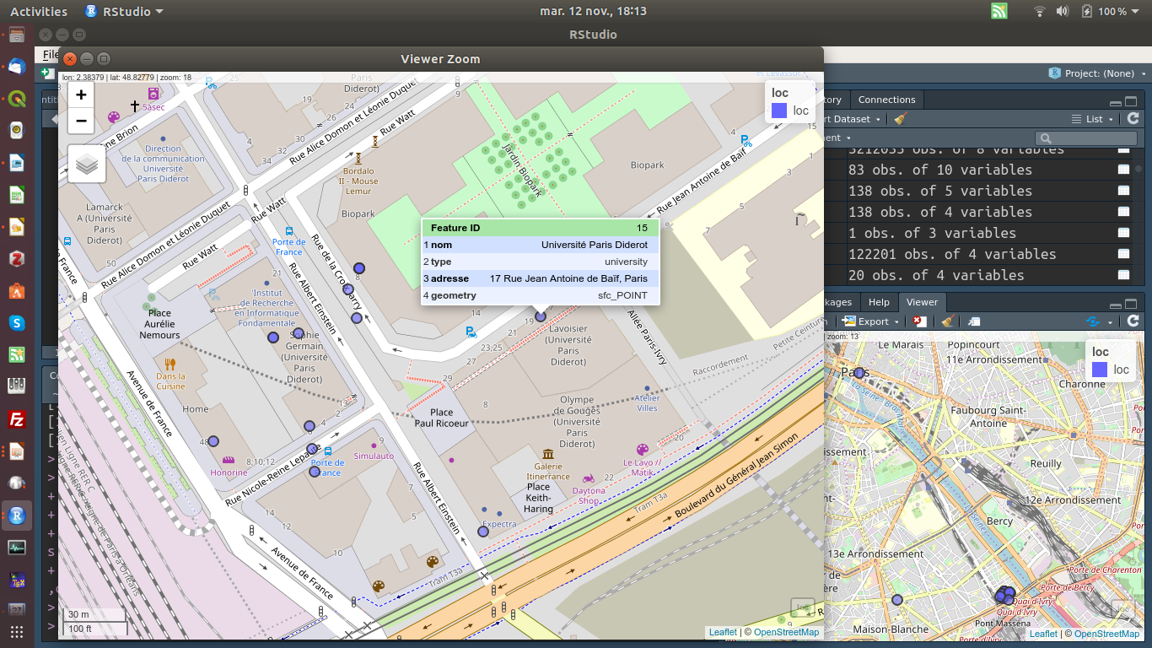The width and height of the screenshot is (1152, 648).
Task: Click the blue publish icon in Viewer pane
Action: (1092, 321)
